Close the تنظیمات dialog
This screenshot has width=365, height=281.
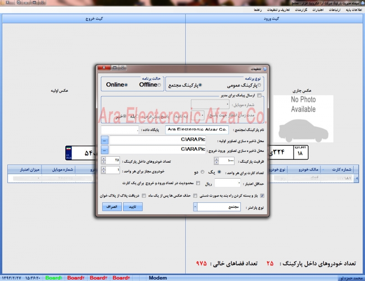104,68
